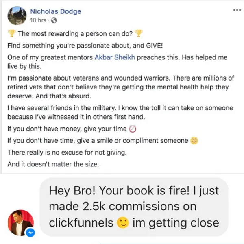
Task: Click the 'And it doesn't matter the size' line
Action: point(53,164)
